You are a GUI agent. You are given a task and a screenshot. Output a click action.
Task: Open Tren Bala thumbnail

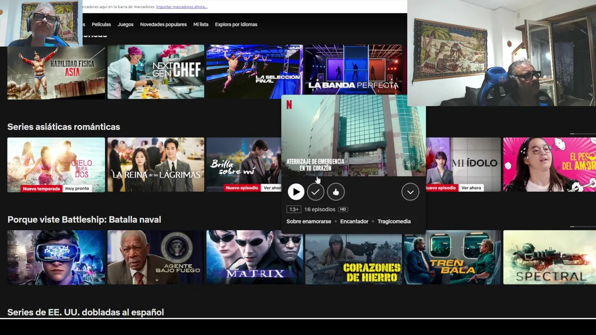[452, 257]
